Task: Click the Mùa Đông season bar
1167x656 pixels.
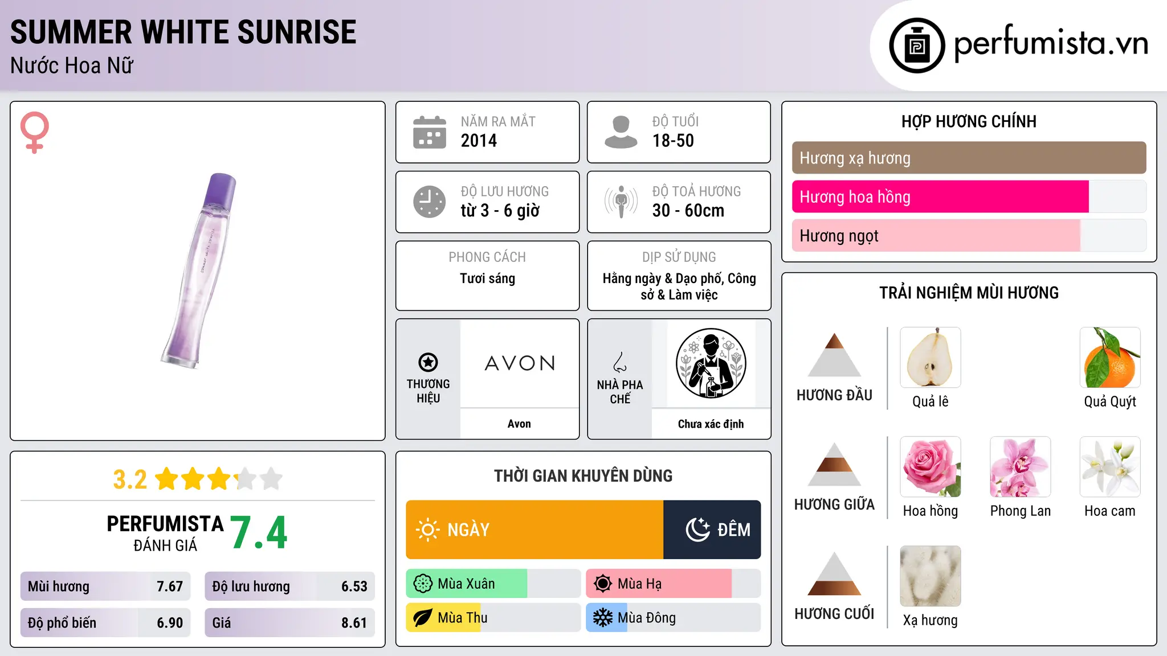Action: [673, 618]
